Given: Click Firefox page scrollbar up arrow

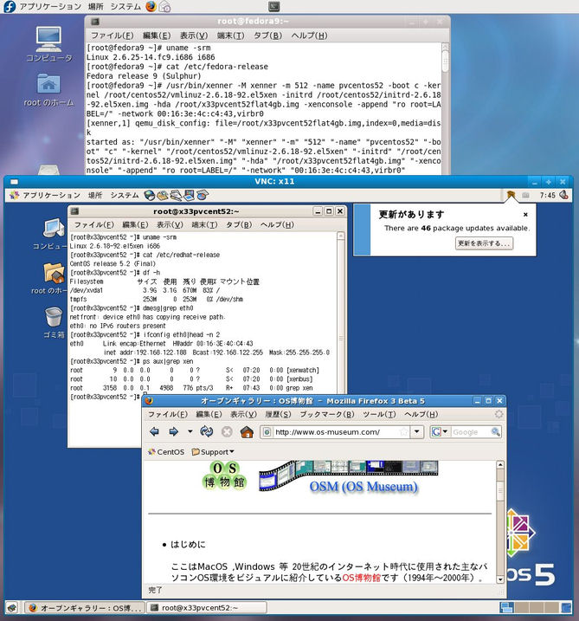Looking at the screenshot, I should coord(500,464).
